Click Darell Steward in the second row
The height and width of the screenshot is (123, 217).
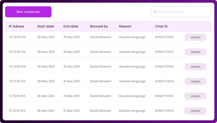(x=101, y=52)
